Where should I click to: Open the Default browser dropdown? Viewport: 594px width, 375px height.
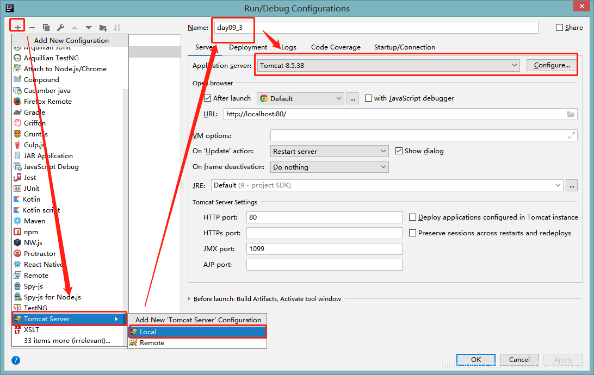point(300,99)
